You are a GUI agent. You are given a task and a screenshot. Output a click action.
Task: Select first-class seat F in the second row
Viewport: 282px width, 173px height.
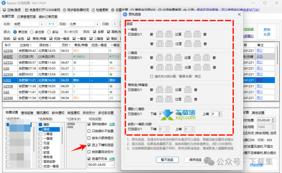[x=197, y=44]
